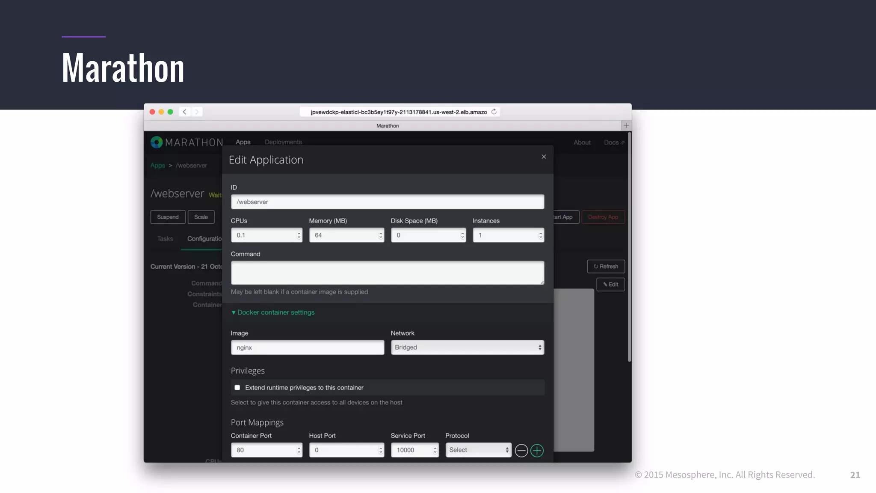Image resolution: width=876 pixels, height=493 pixels.
Task: Click the Refresh button
Action: (606, 267)
